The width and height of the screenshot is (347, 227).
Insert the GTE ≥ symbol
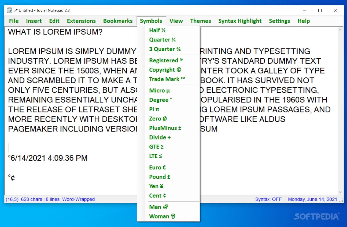pyautogui.click(x=168, y=147)
